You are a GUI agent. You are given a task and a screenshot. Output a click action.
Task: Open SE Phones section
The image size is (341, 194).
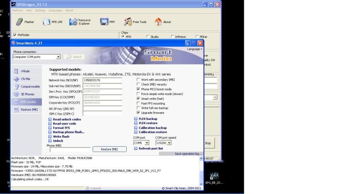point(27,94)
